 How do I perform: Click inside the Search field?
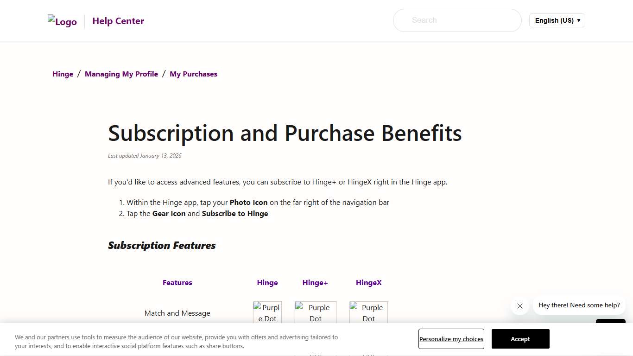(457, 20)
